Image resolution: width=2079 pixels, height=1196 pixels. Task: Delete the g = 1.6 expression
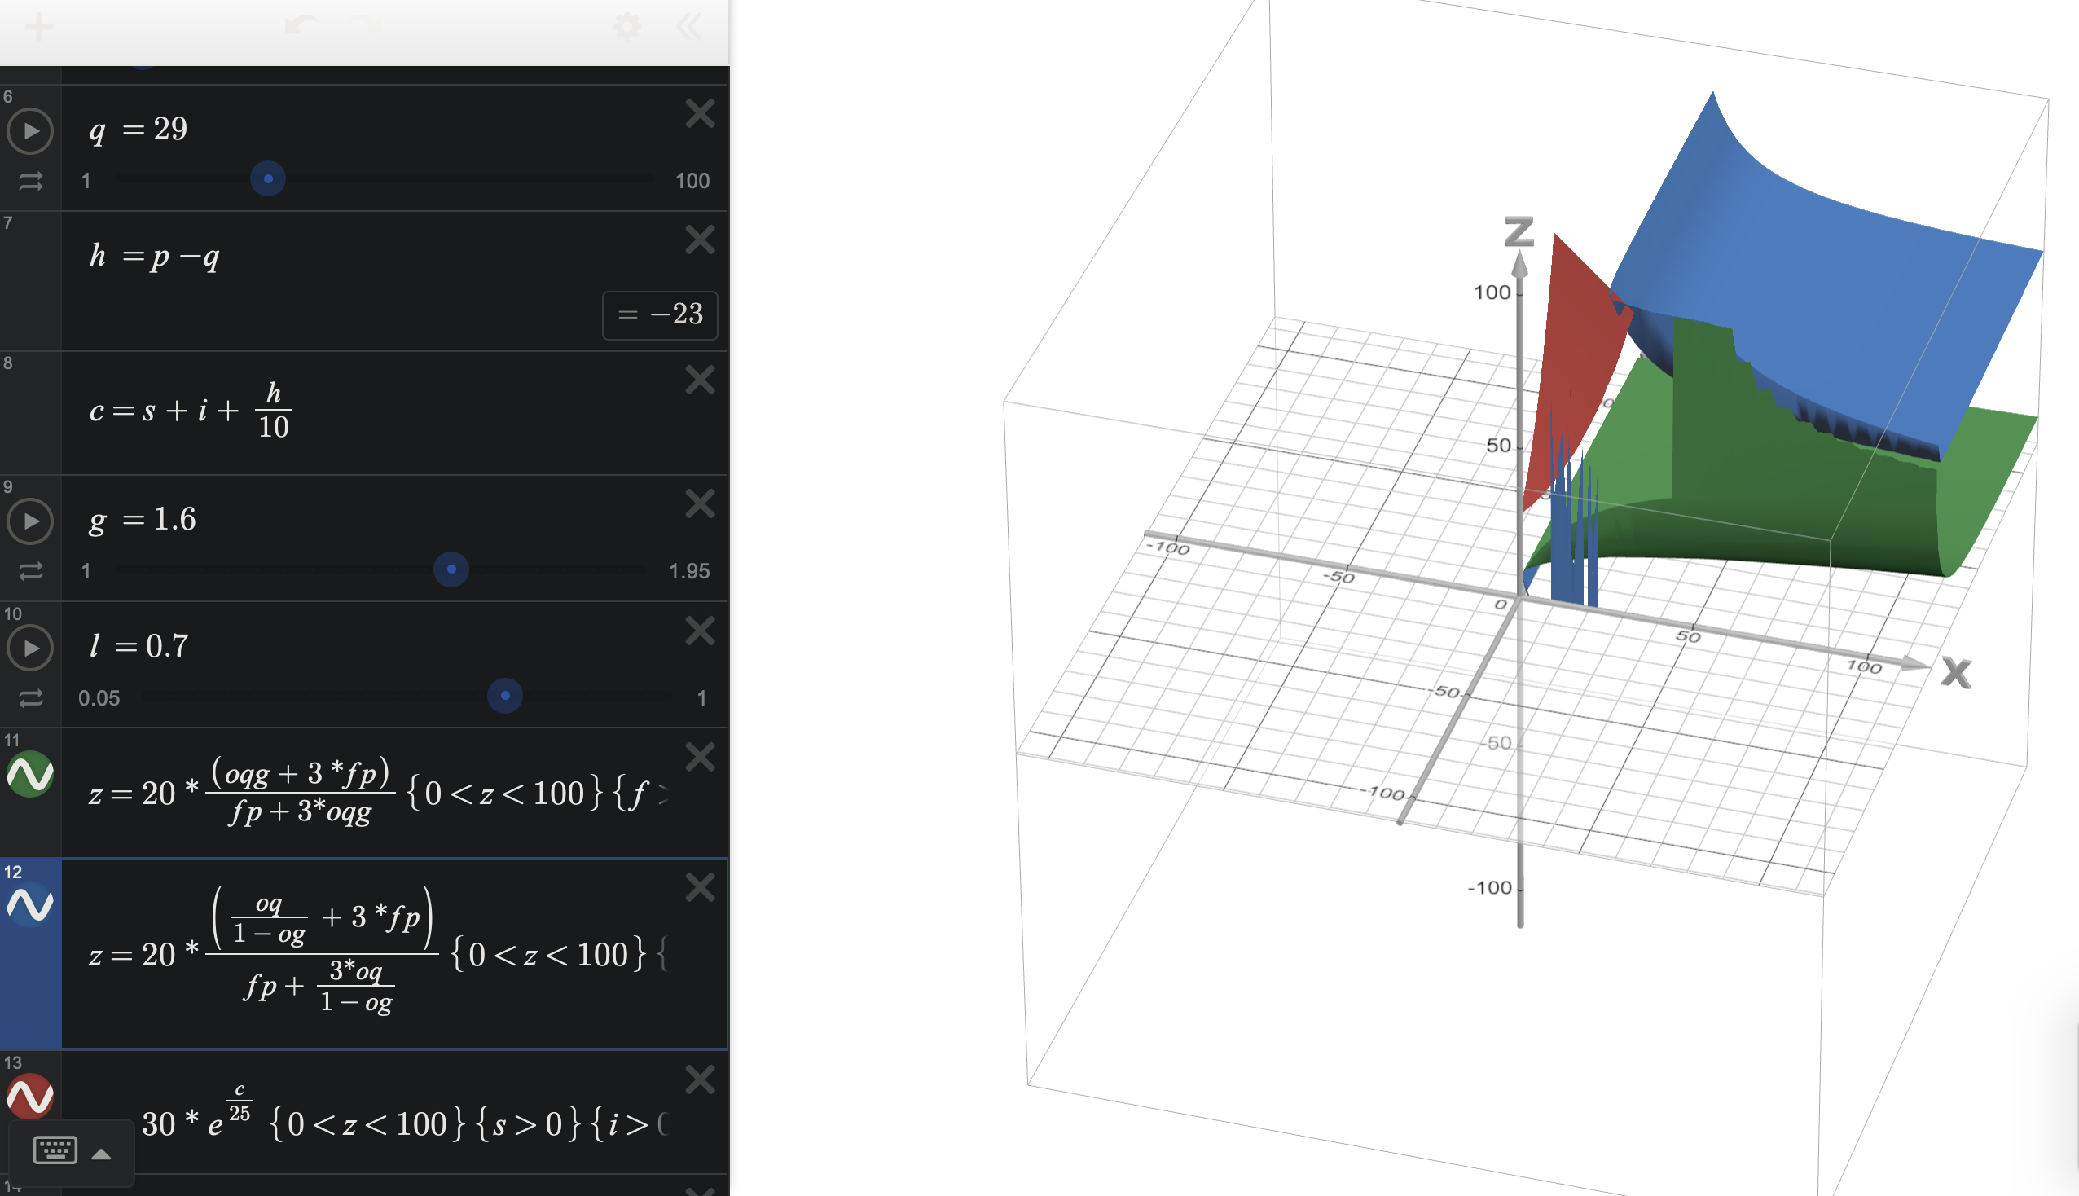[x=700, y=503]
